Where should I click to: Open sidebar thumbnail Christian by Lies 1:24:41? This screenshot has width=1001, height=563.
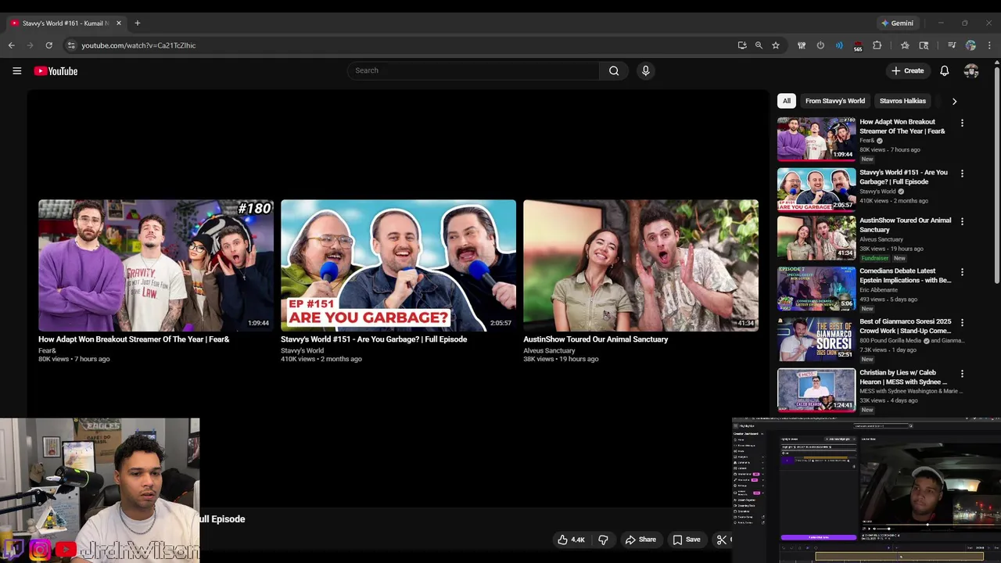[816, 389]
